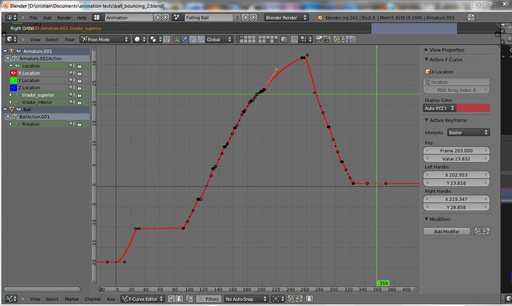Toggle visibility of Z Location channel
This screenshot has height=306, width=512.
pyautogui.click(x=13, y=87)
